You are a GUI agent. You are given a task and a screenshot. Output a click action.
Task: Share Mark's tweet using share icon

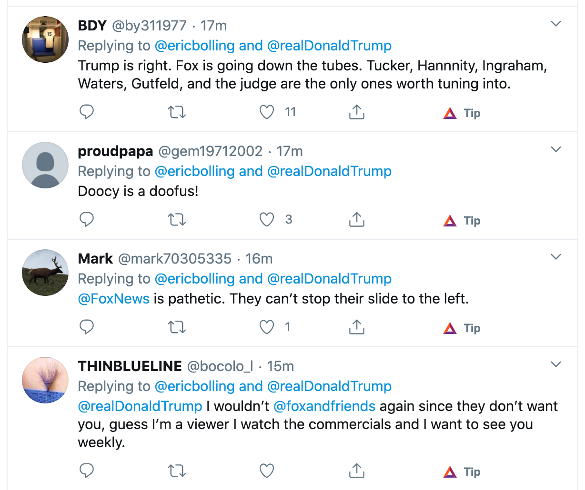point(356,327)
